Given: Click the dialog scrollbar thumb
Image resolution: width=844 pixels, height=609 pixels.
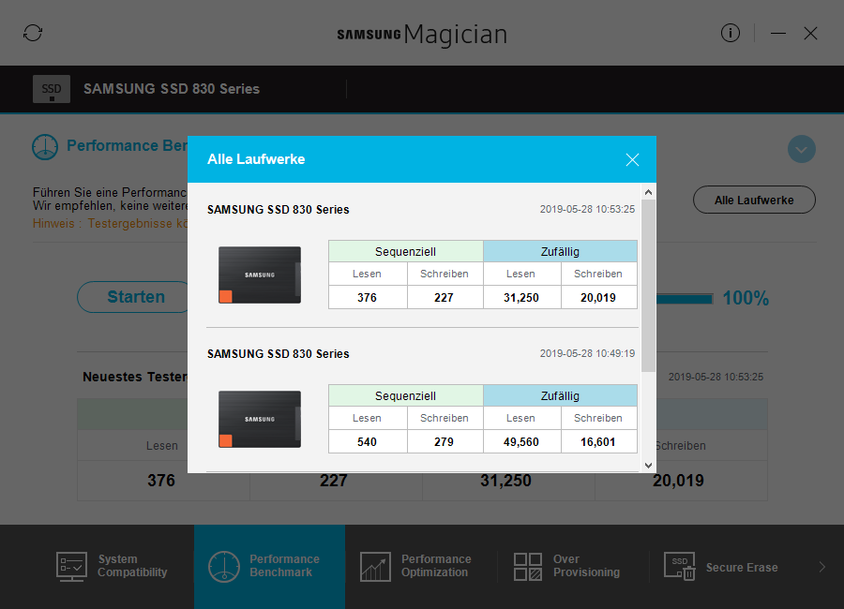Looking at the screenshot, I should click(x=648, y=285).
